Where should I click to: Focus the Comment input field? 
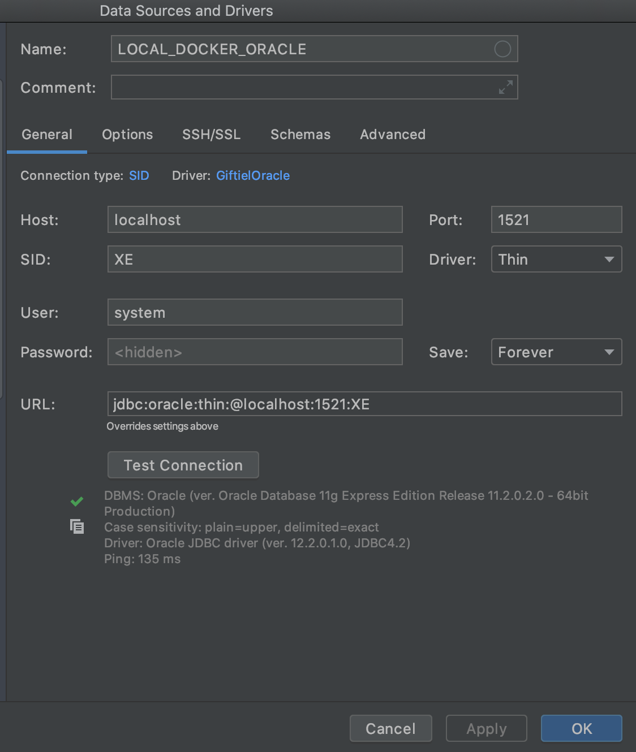coord(315,87)
